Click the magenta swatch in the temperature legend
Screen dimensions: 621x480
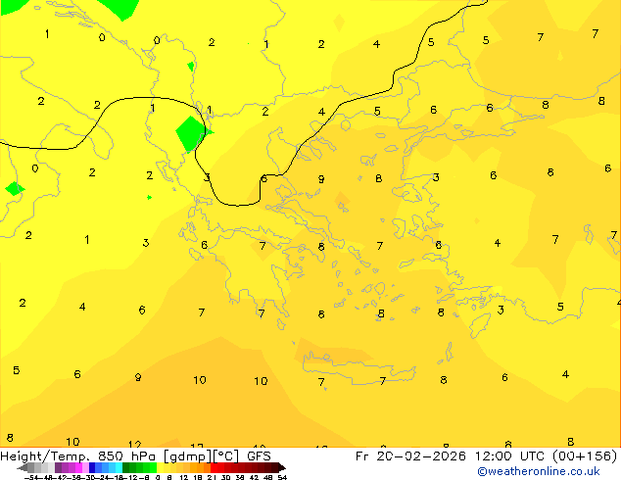coord(78,467)
